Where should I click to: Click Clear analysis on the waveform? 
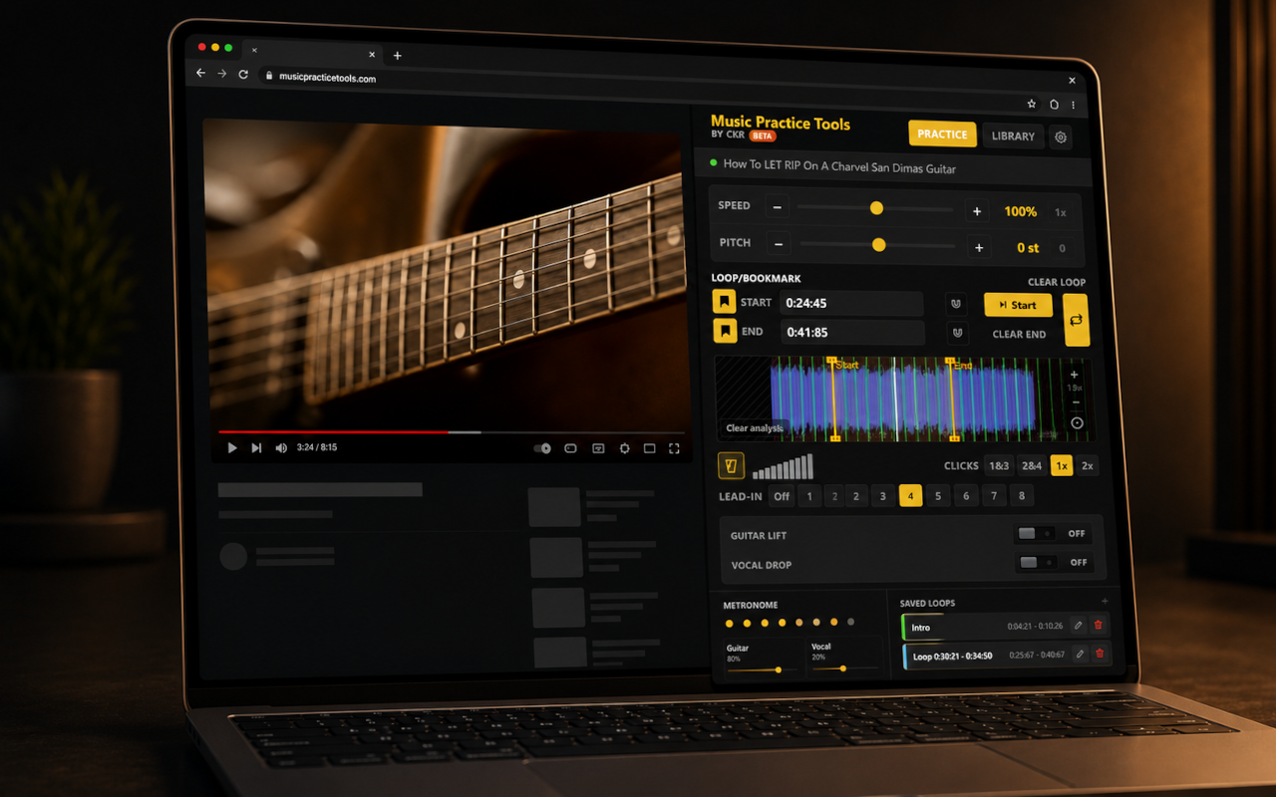[755, 428]
